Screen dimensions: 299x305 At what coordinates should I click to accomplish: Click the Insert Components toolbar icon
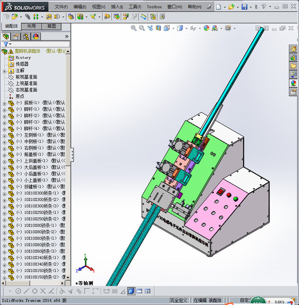(15, 17)
